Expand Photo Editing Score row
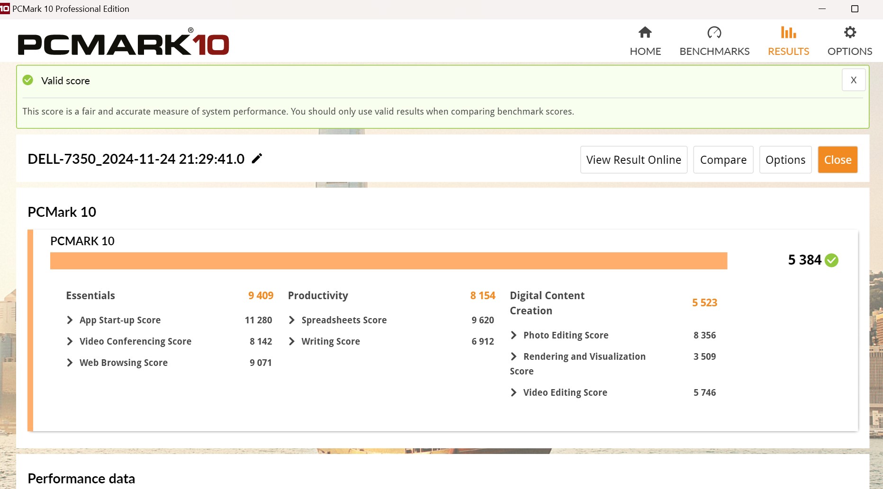Viewport: 883px width, 489px height. [x=514, y=335]
